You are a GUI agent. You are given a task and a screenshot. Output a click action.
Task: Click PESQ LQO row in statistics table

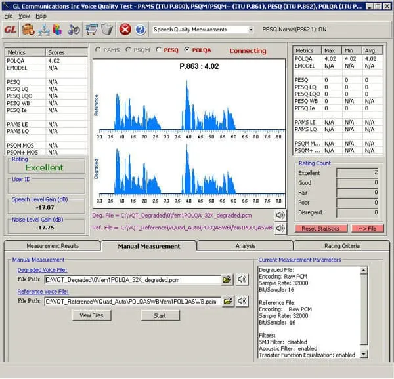coord(338,94)
